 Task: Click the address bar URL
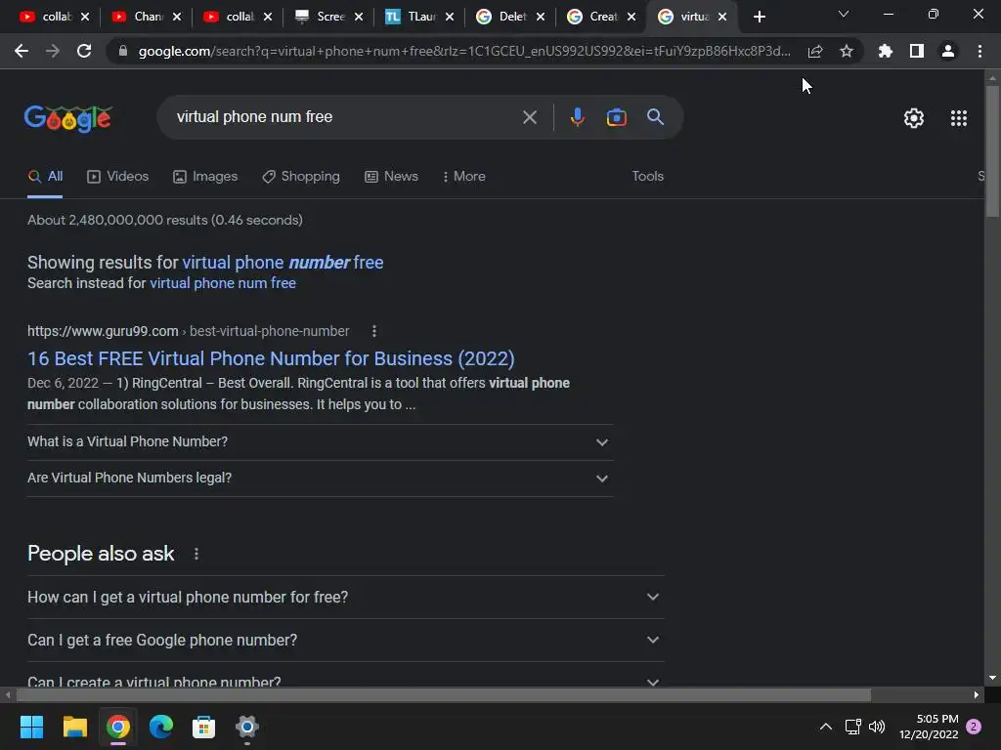click(464, 51)
